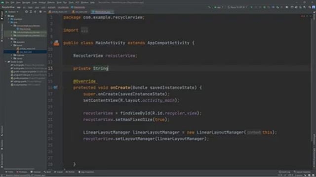316x177 pixels.
Task: Open the Emulator side tab
Action: pos(314,140)
